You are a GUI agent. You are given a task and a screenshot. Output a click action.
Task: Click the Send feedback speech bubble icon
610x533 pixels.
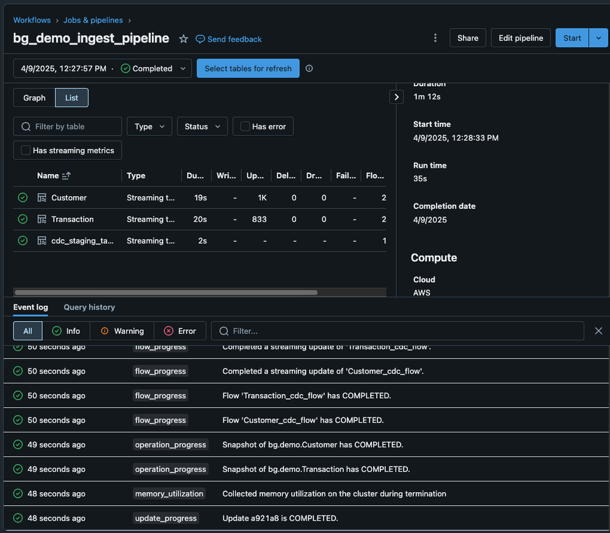click(200, 39)
